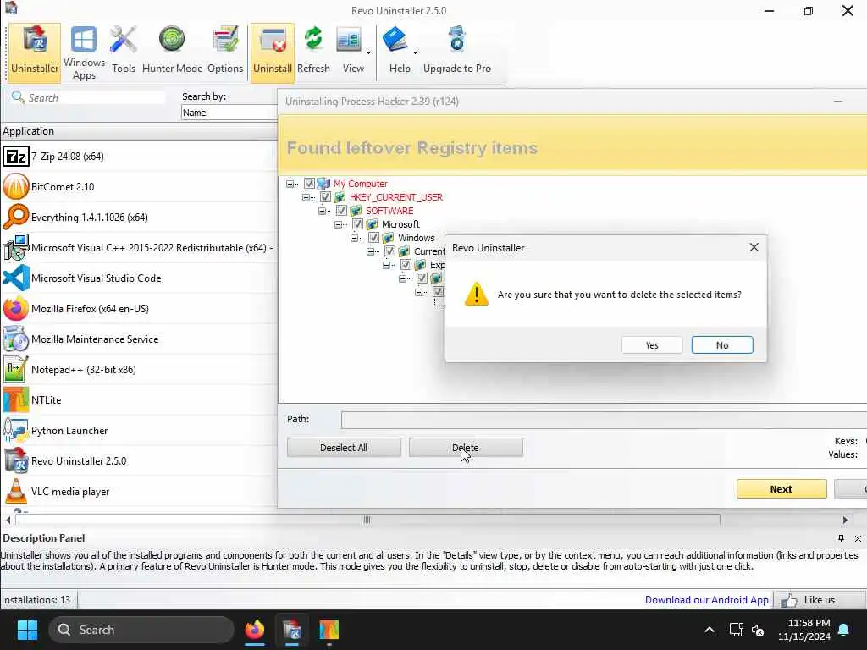Open Firefox from the taskbar

click(254, 630)
